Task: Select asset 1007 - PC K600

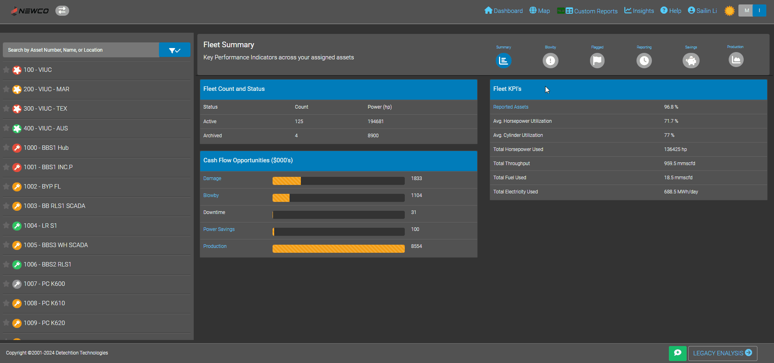Action: click(44, 284)
